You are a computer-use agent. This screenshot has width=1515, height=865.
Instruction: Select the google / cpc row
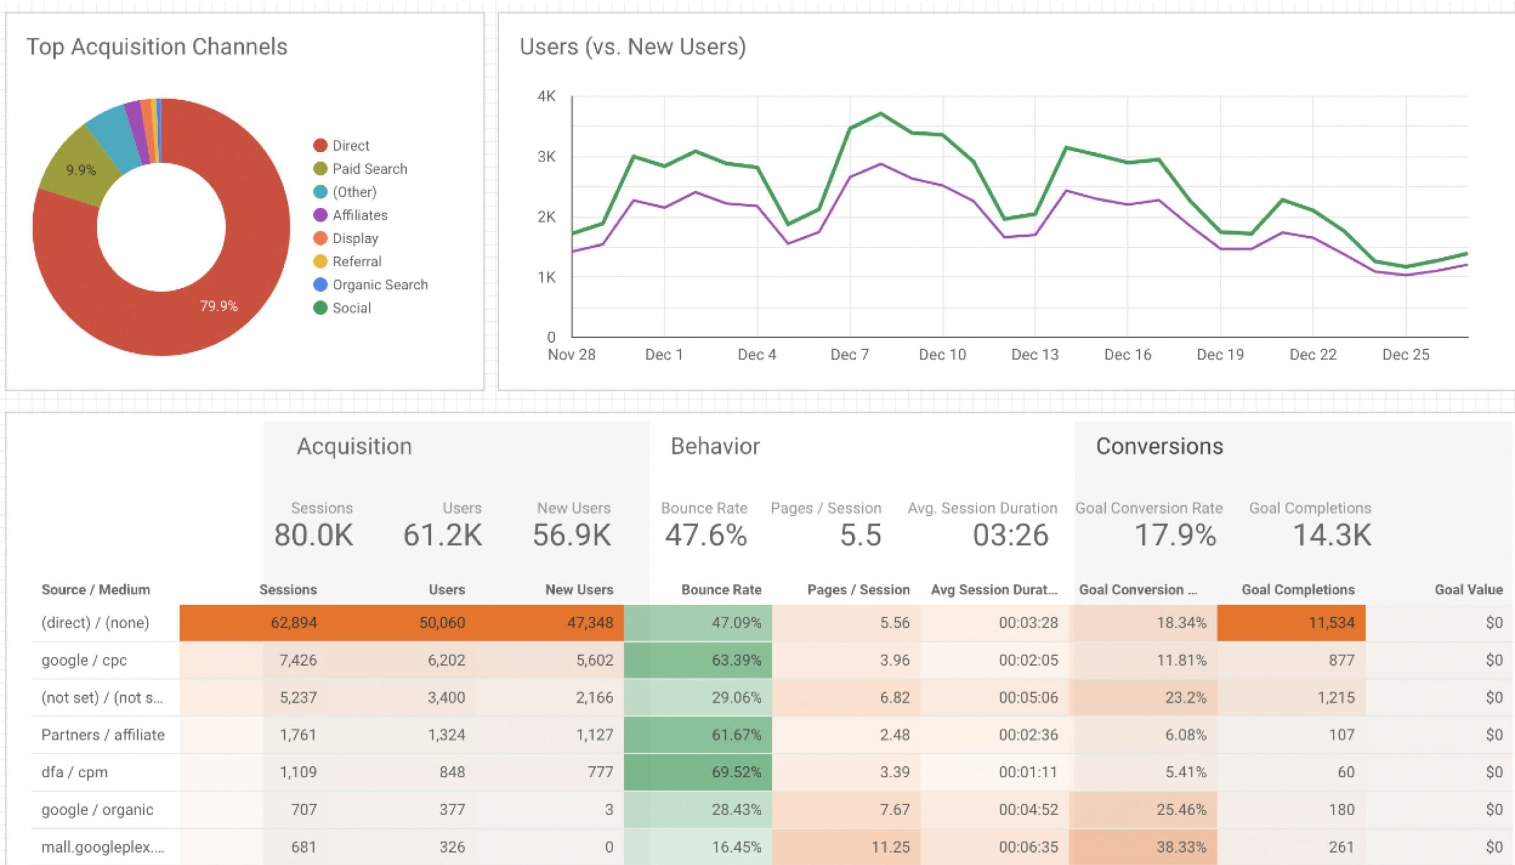[x=84, y=660]
